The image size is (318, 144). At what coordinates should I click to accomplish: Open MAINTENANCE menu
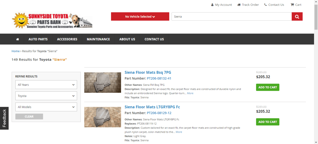(98, 39)
